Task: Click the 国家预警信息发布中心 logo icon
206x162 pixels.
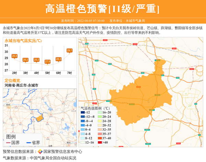Action: pyautogui.click(x=40, y=152)
